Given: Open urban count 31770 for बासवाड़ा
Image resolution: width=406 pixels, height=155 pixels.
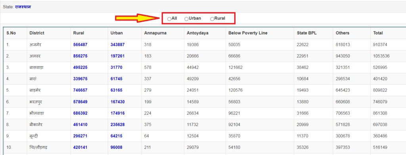Looking at the screenshot, I should click(117, 67).
